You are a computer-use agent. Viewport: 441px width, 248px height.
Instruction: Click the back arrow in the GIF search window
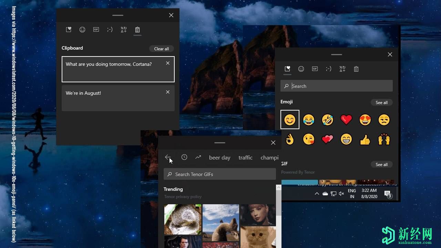tap(168, 157)
